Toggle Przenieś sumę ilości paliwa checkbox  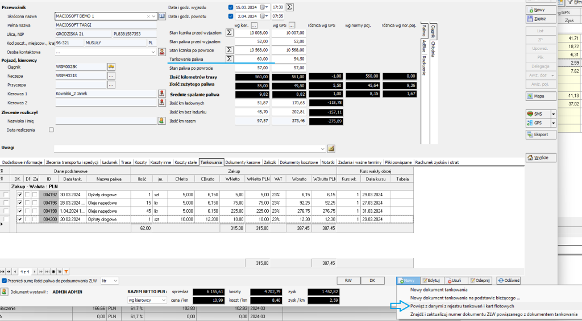[x=5, y=281]
